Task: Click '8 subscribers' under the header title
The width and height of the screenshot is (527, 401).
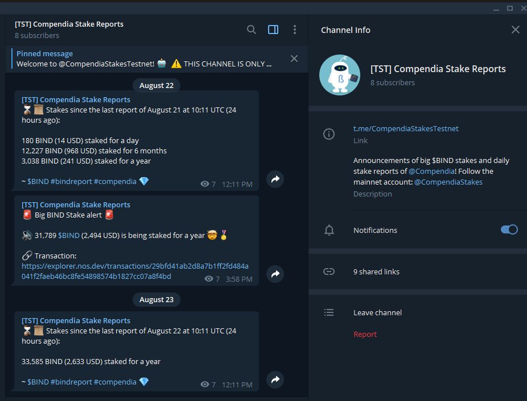Action: pyautogui.click(x=37, y=36)
